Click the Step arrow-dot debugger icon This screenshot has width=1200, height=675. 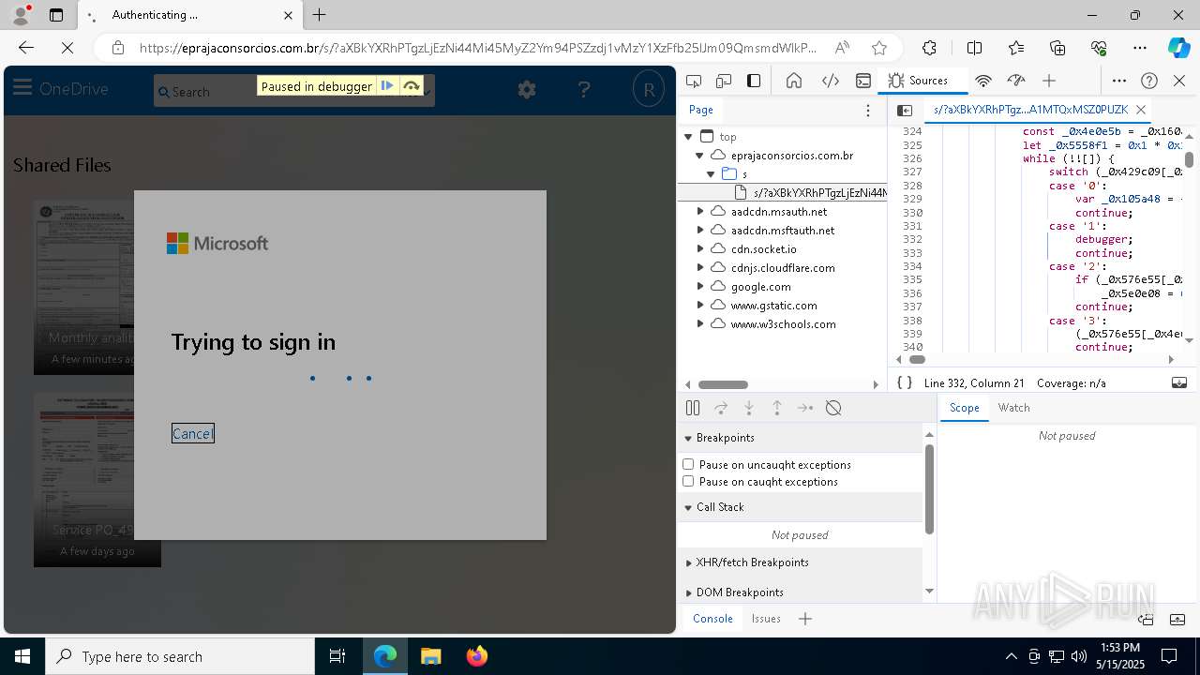coord(805,408)
